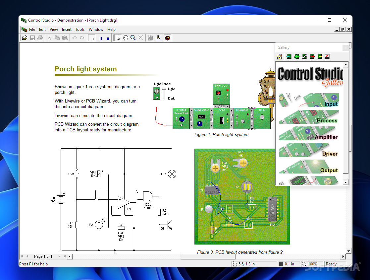Pause the simulation
This screenshot has width=370, height=280.
pyautogui.click(x=101, y=38)
